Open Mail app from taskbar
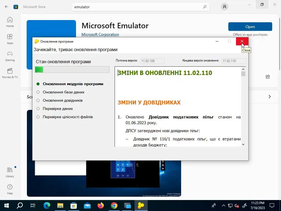 click(x=87, y=206)
